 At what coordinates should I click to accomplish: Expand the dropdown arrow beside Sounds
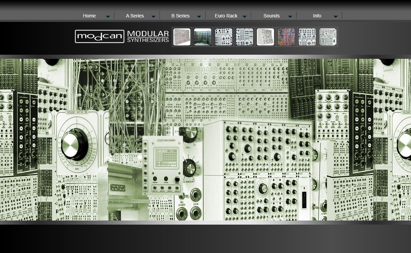pyautogui.click(x=290, y=16)
